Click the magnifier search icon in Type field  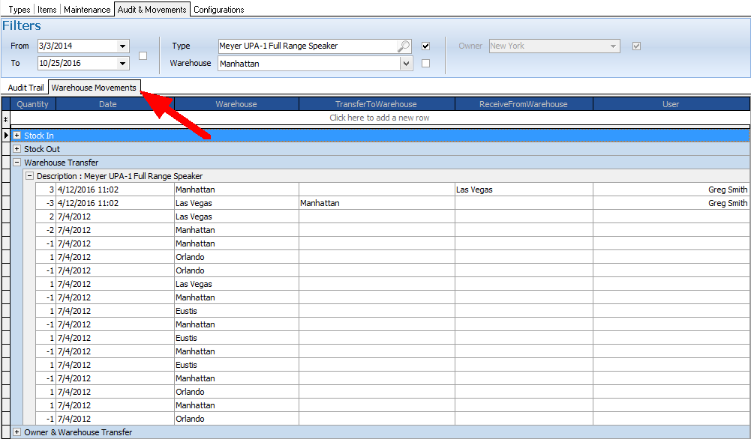tap(404, 46)
